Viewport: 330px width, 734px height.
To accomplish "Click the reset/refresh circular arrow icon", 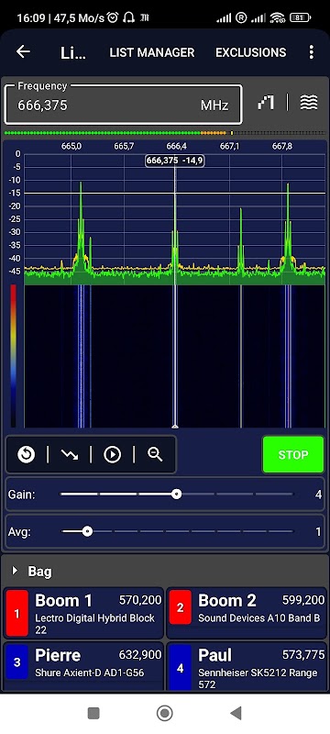I will pyautogui.click(x=27, y=454).
